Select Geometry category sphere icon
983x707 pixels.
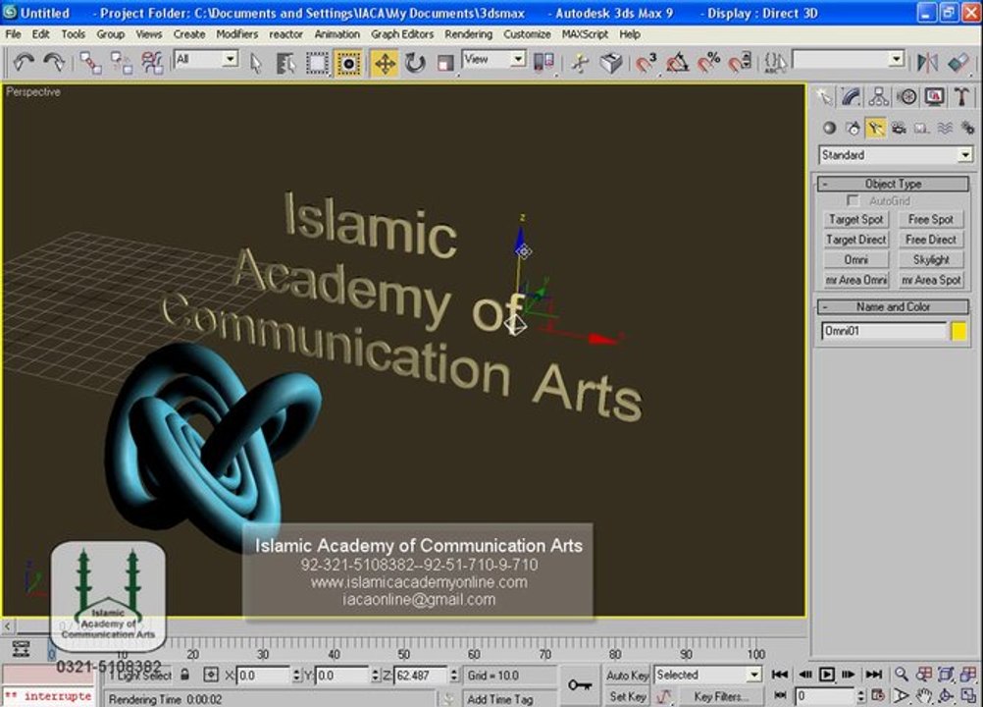click(829, 128)
